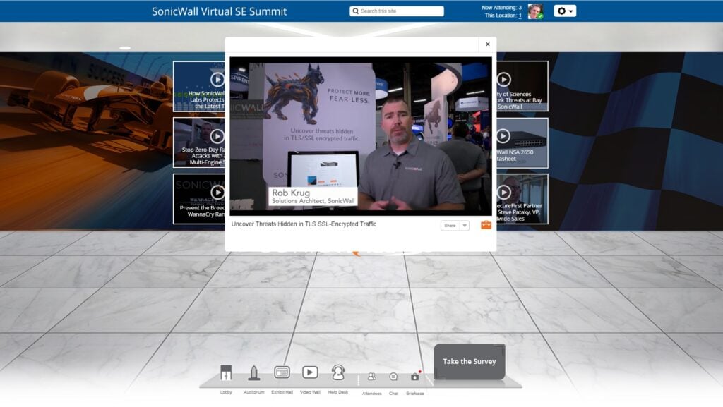Close the video popup window
723x407 pixels.
(x=487, y=44)
